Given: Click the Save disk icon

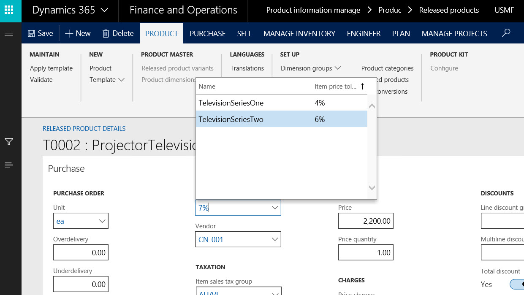Looking at the screenshot, I should click(x=31, y=33).
